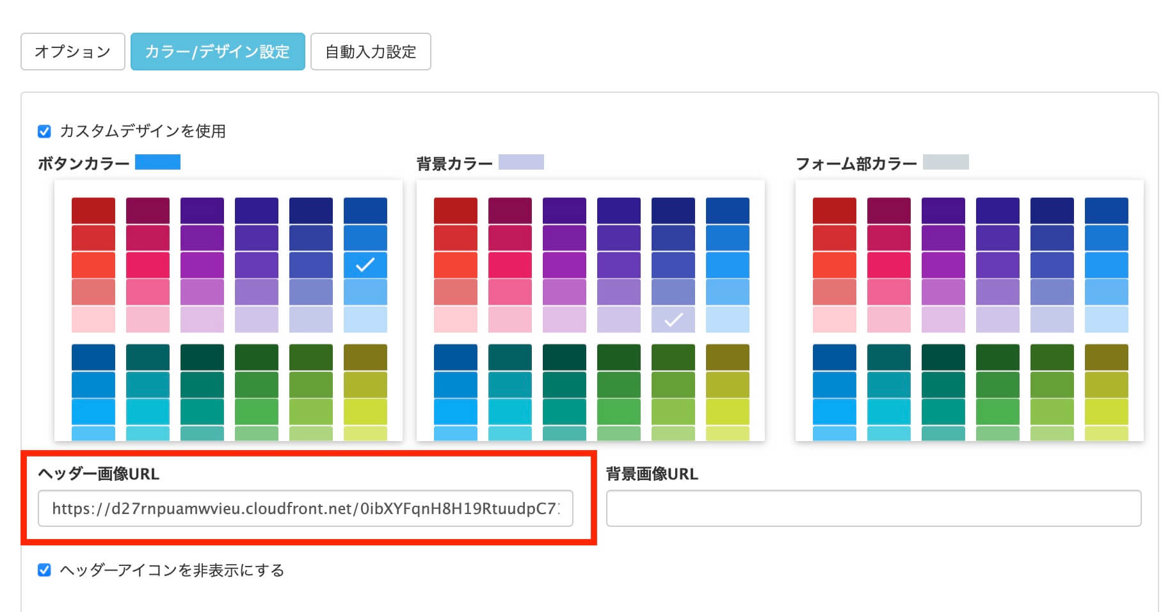Choose the vivid purple swatch in 背景カラー palette
1170x612 pixels.
click(x=564, y=265)
